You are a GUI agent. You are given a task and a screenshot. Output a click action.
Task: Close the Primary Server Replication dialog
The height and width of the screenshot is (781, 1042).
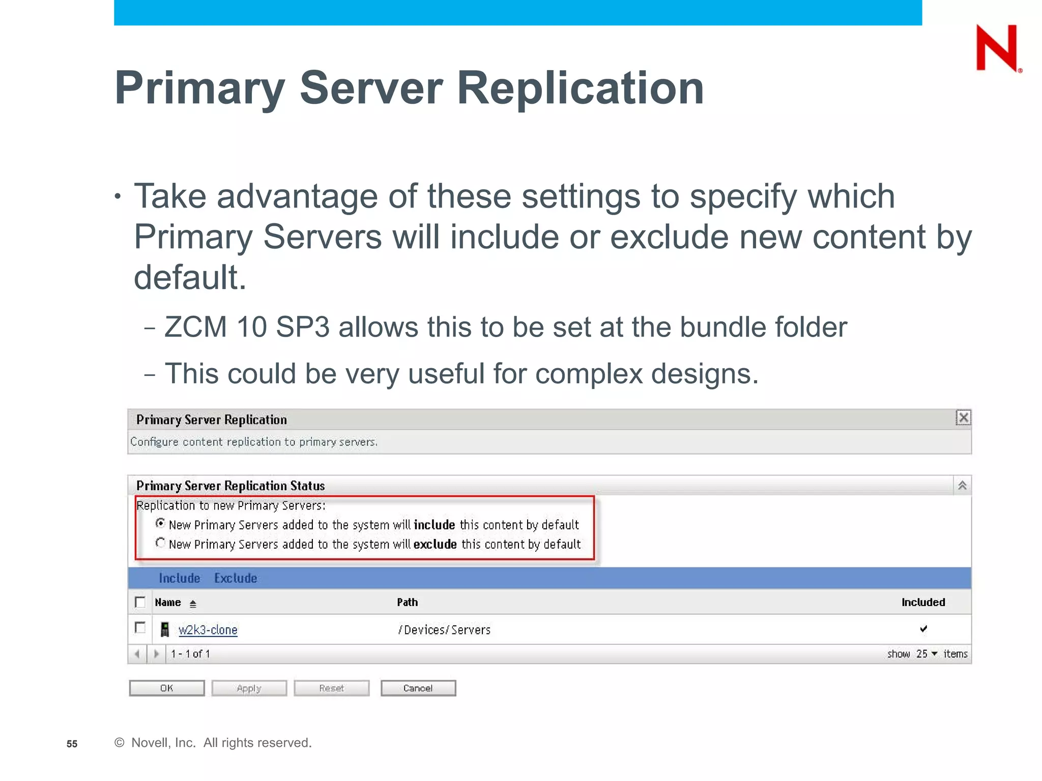963,418
